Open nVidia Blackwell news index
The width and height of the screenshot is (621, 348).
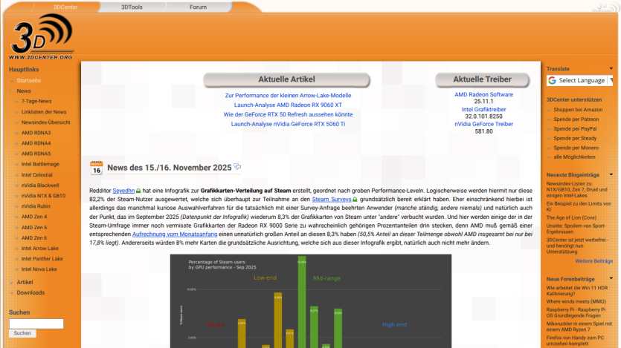coord(40,186)
